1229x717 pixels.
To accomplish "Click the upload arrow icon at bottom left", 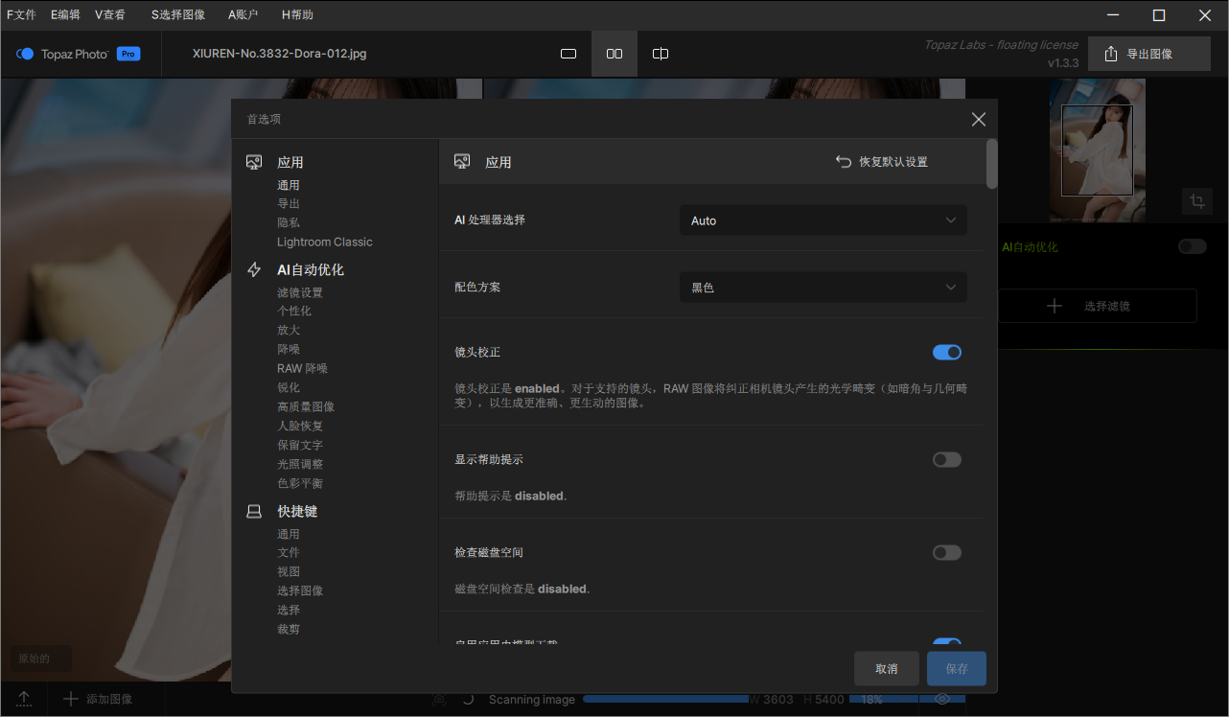I will pyautogui.click(x=23, y=699).
